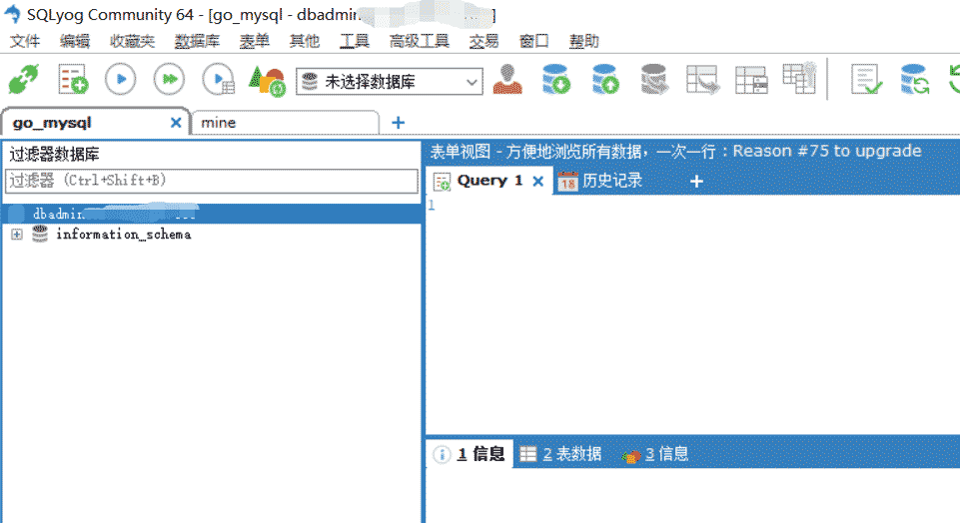960x523 pixels.
Task: Open the 工具 menu
Action: click(355, 41)
